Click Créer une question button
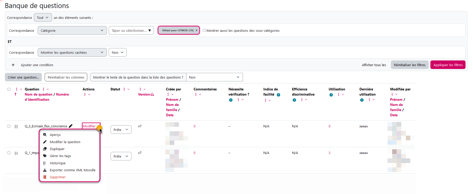Viewport: 473px width, 194px height. click(23, 77)
